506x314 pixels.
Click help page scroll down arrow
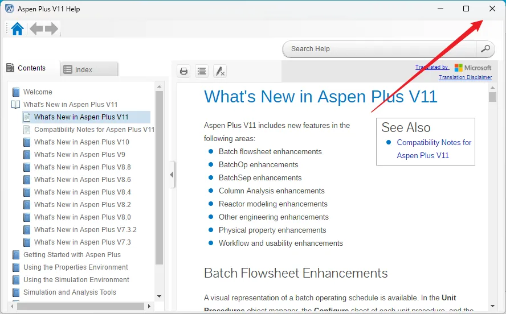(x=492, y=306)
